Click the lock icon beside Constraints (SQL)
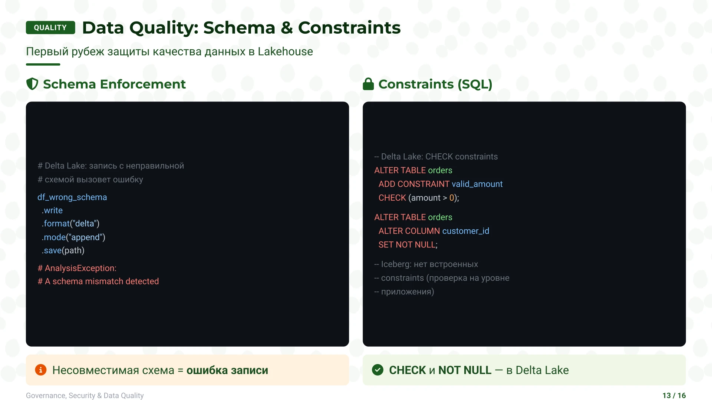 [368, 84]
